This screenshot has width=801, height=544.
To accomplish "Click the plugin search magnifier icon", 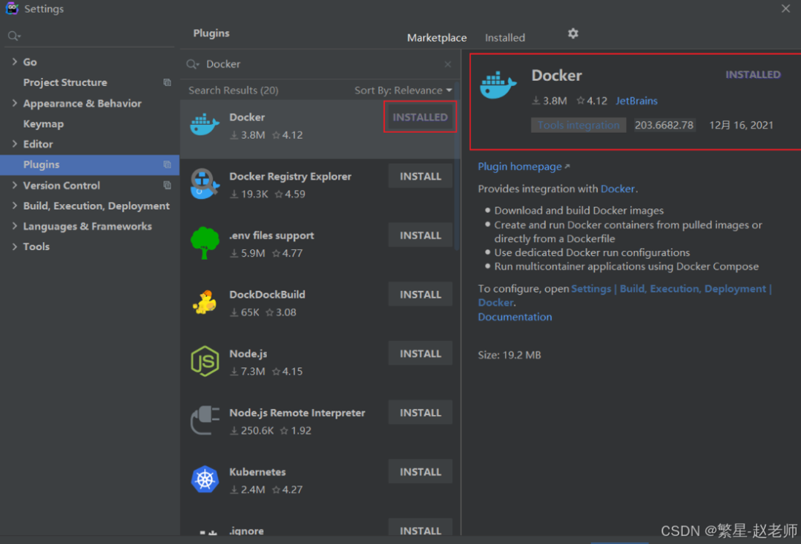I will click(193, 64).
